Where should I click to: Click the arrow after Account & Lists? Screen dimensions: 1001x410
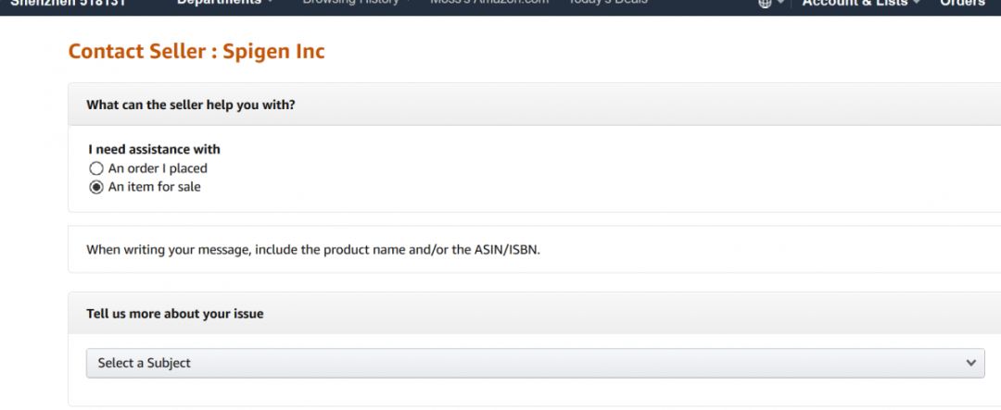917,3
